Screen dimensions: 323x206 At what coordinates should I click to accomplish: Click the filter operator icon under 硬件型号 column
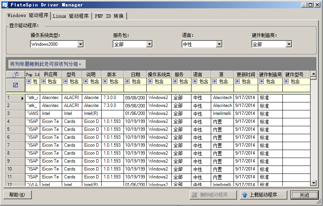pyautogui.click(x=287, y=81)
